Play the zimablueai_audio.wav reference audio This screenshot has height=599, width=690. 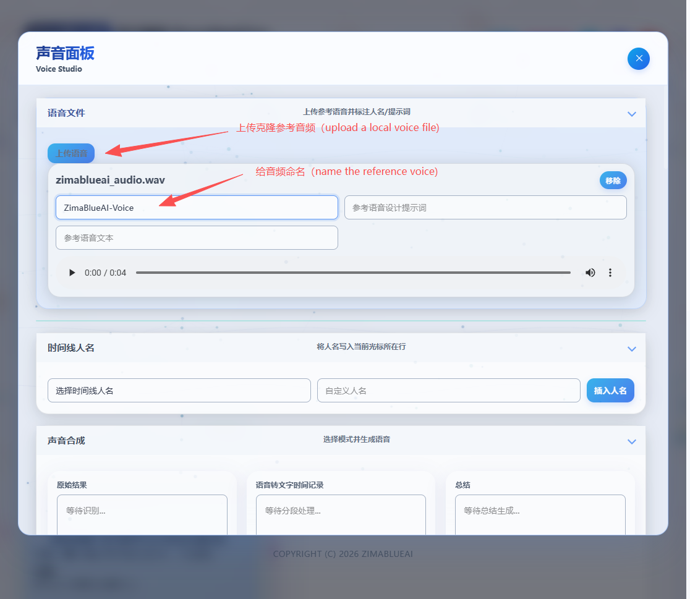[x=72, y=273]
